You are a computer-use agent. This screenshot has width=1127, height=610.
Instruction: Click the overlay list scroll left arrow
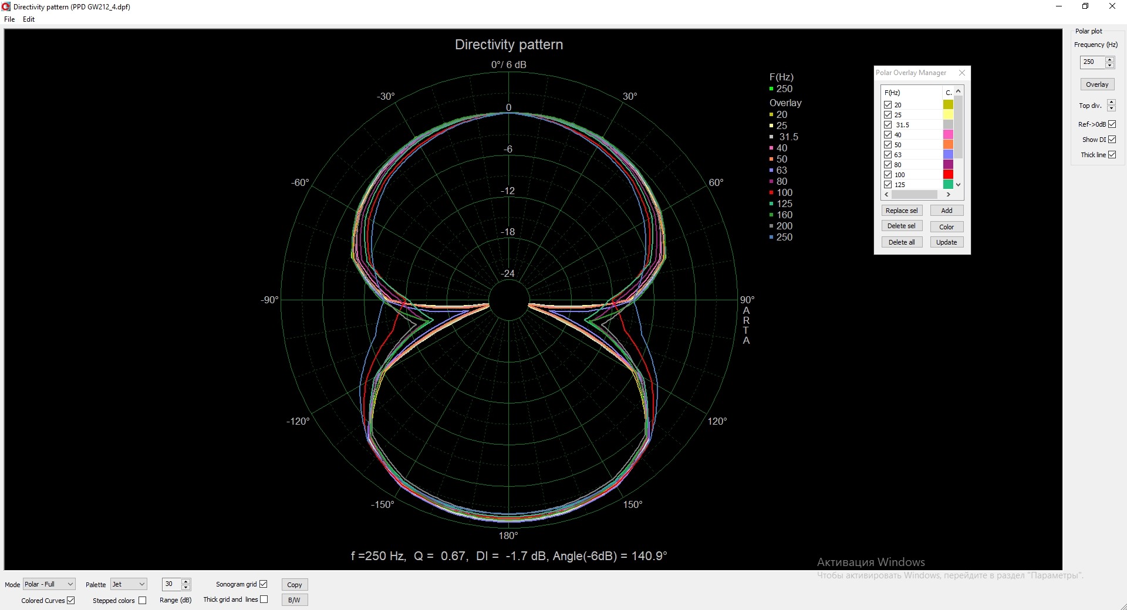point(886,195)
